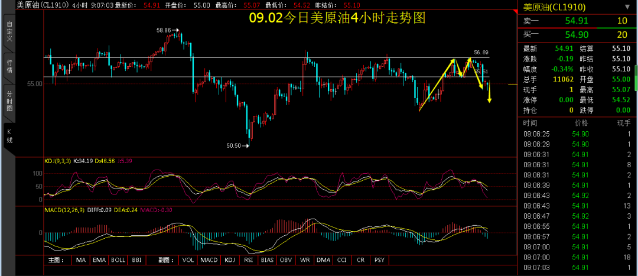
Task: Select the 09:06:55 tick row
Action: (x=577, y=226)
